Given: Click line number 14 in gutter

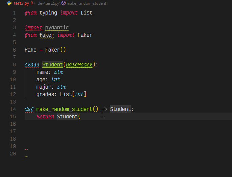Looking at the screenshot, I should click(x=13, y=109).
